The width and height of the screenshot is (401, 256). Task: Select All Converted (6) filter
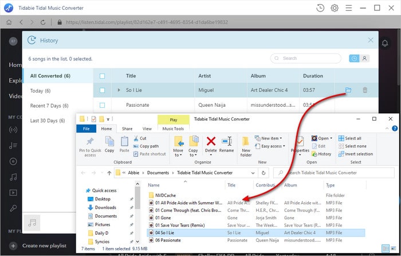tap(58, 76)
